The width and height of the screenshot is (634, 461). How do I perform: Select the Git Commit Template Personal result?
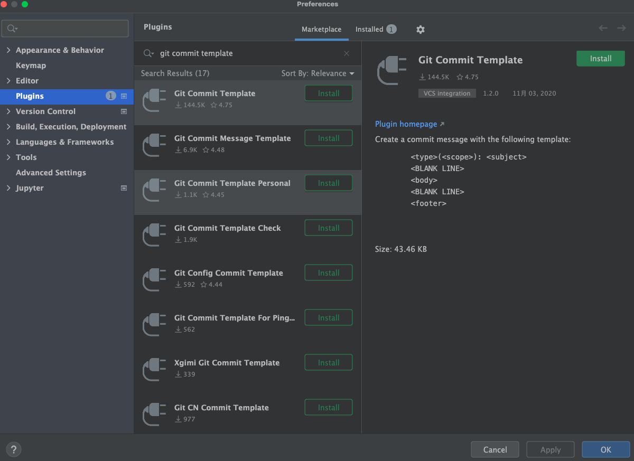248,192
